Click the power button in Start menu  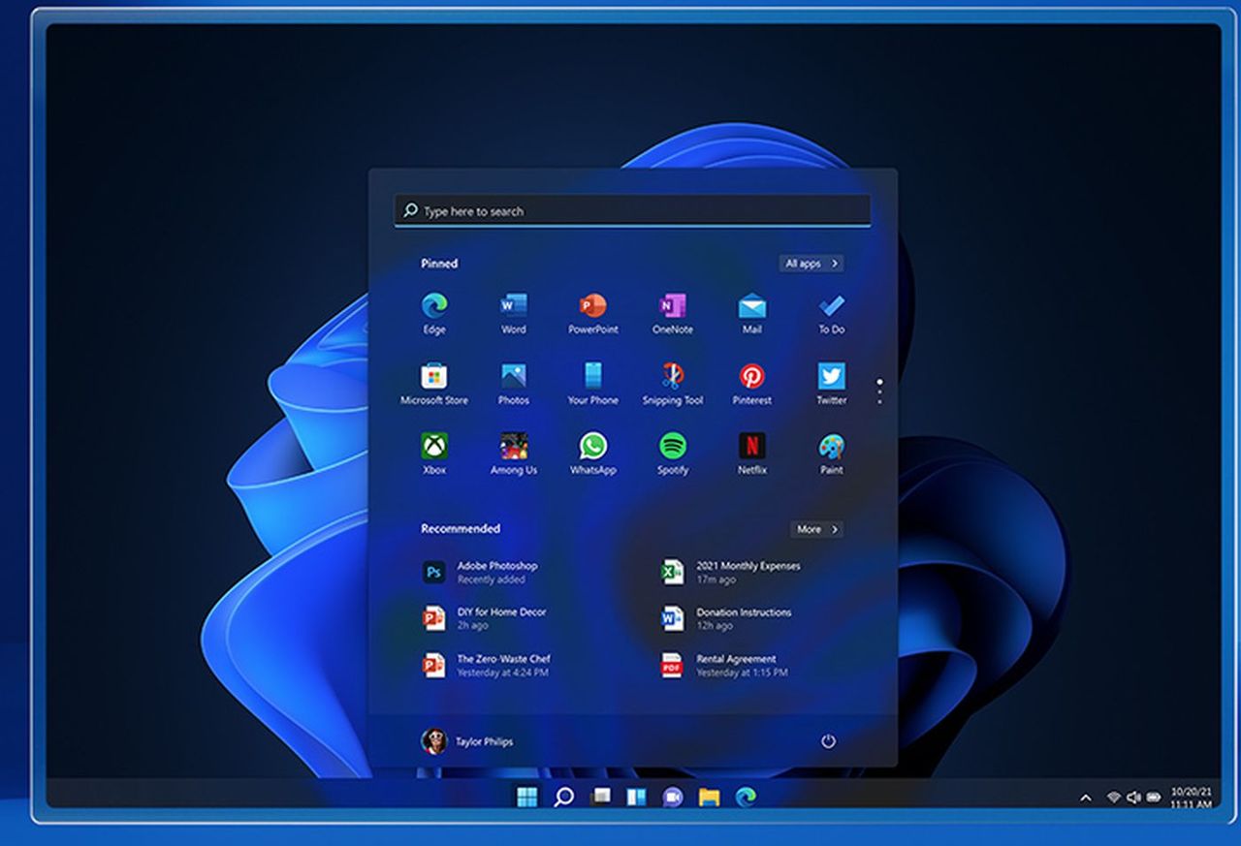point(828,741)
